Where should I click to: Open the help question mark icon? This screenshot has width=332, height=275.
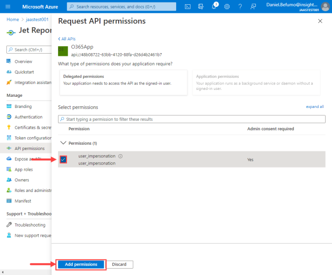pos(240,7)
